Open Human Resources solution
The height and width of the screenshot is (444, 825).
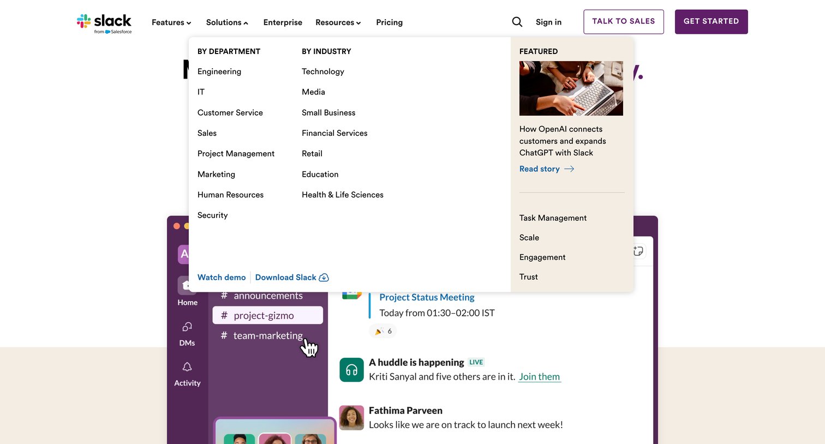(x=230, y=195)
